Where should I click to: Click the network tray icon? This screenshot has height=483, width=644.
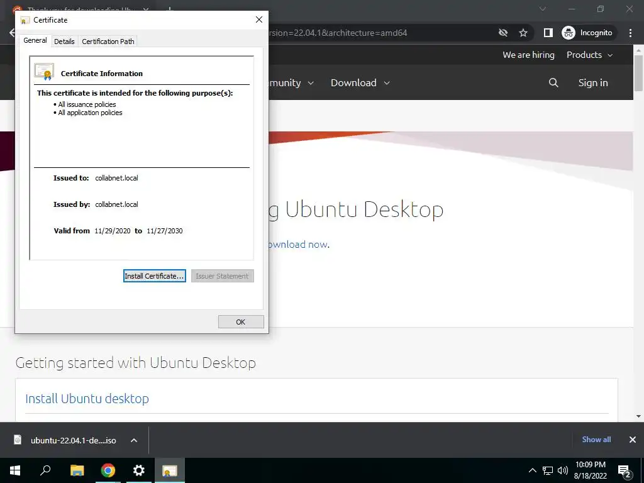[548, 470]
